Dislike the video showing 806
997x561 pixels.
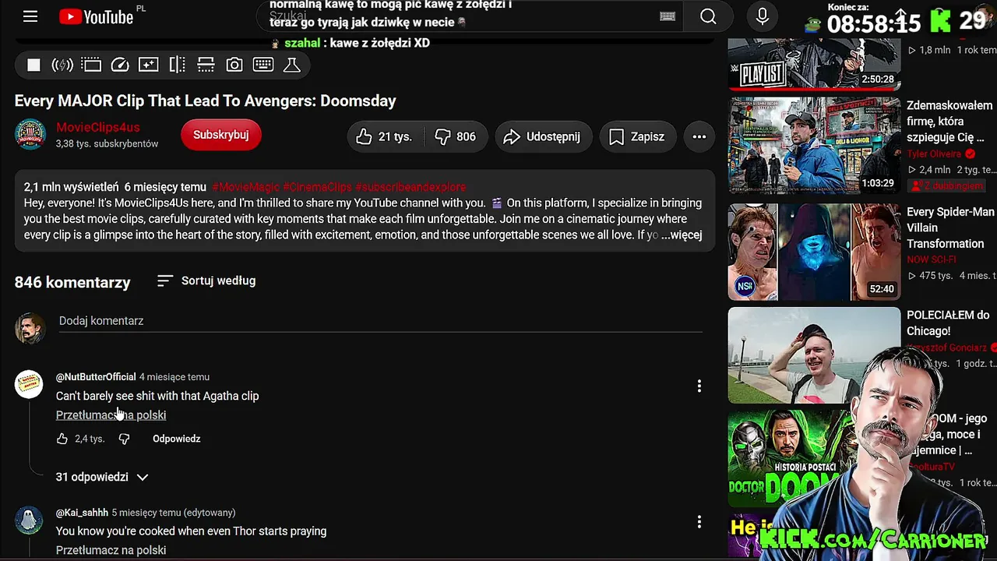[x=456, y=137]
